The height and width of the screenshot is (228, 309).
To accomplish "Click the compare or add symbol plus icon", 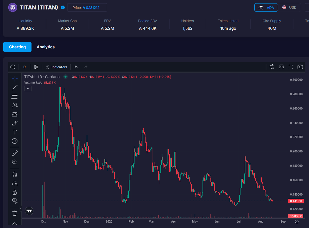I will coord(13,67).
